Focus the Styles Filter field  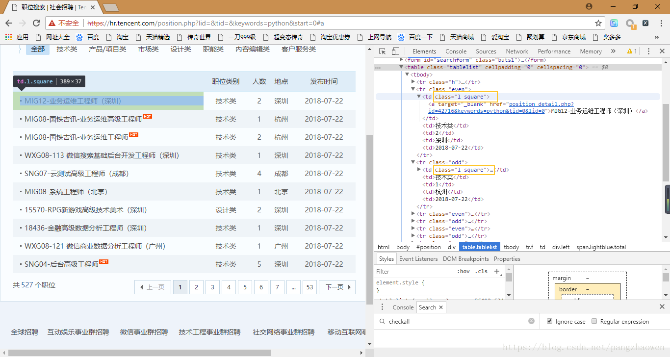[x=414, y=271]
